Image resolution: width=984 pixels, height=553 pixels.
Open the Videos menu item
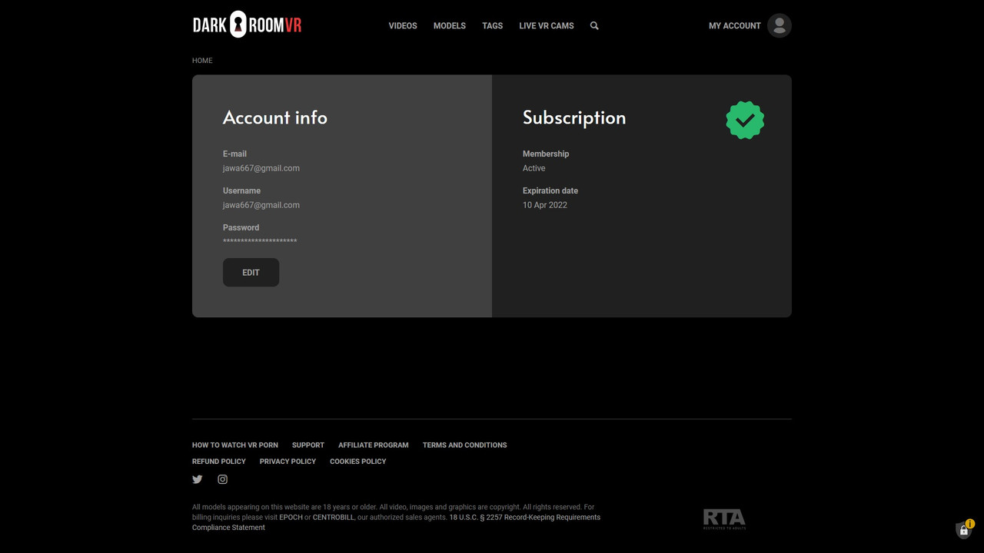point(403,26)
